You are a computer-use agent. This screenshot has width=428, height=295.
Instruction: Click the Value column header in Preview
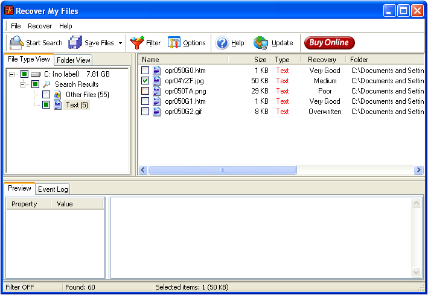pos(77,204)
